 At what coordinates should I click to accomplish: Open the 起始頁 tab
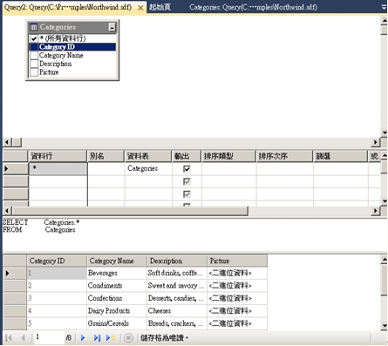(x=160, y=7)
